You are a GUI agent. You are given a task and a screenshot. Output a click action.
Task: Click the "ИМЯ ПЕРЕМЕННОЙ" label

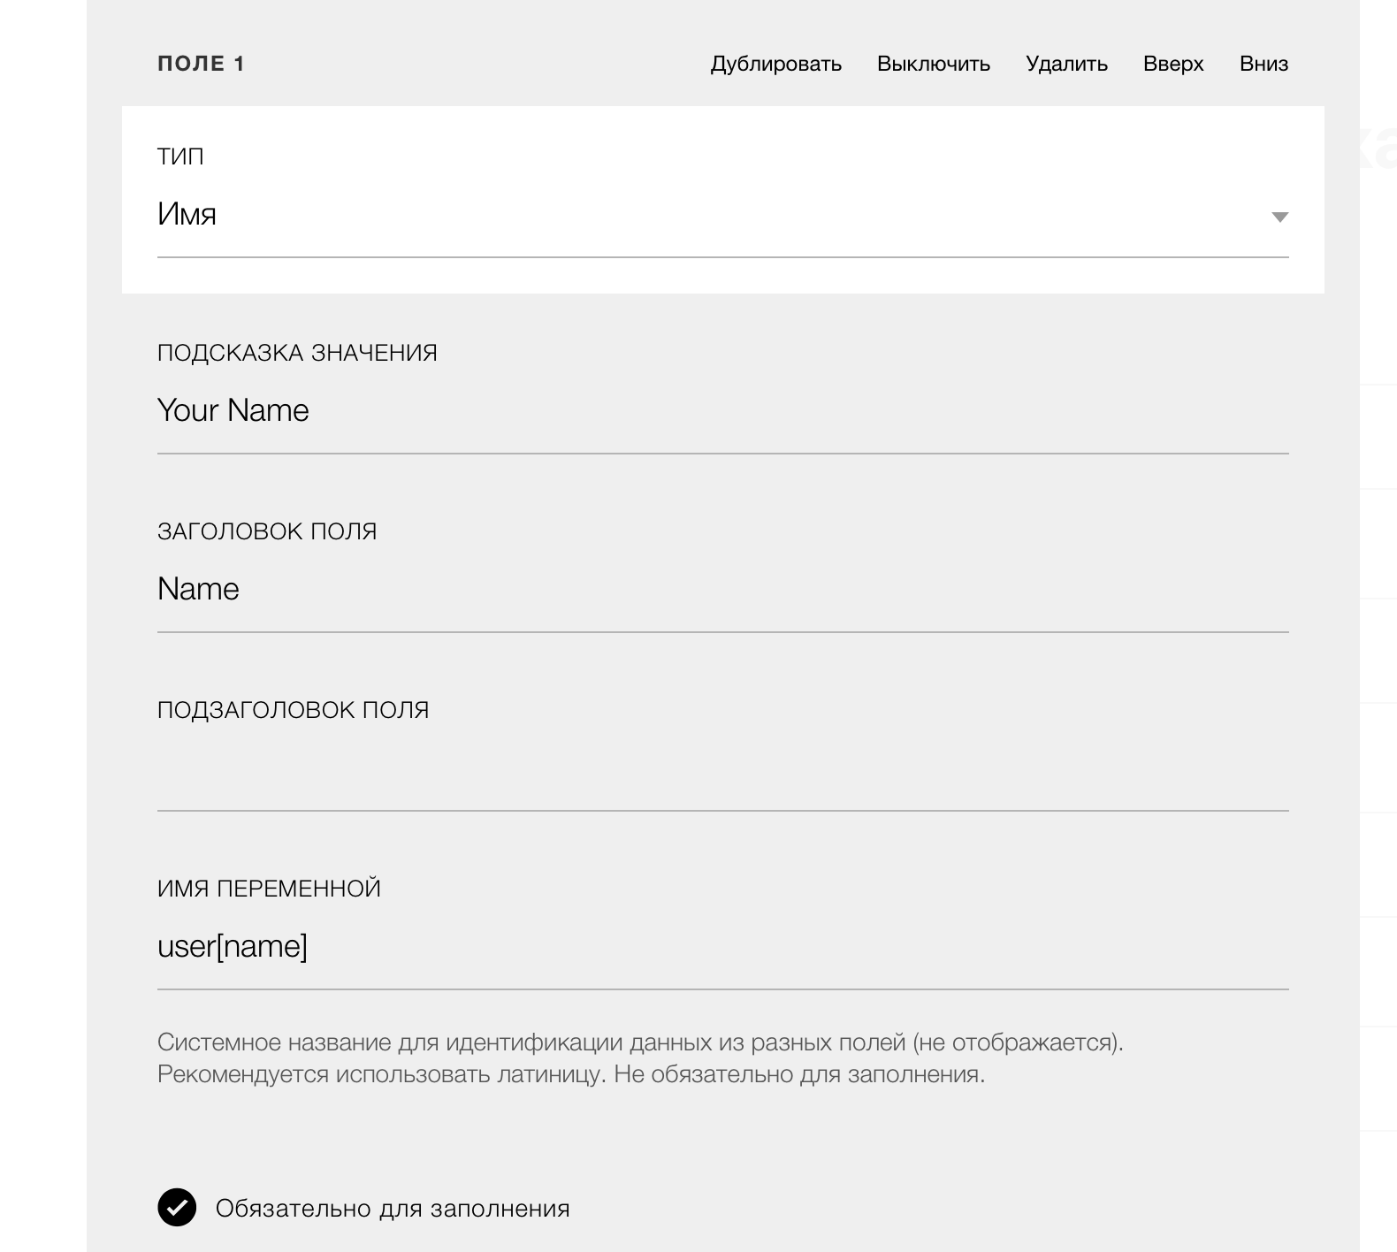(x=269, y=889)
